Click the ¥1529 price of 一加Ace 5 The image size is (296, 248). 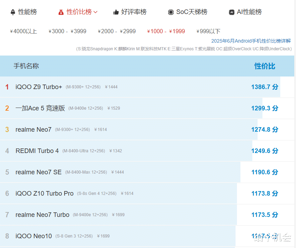pyautogui.click(x=114, y=108)
